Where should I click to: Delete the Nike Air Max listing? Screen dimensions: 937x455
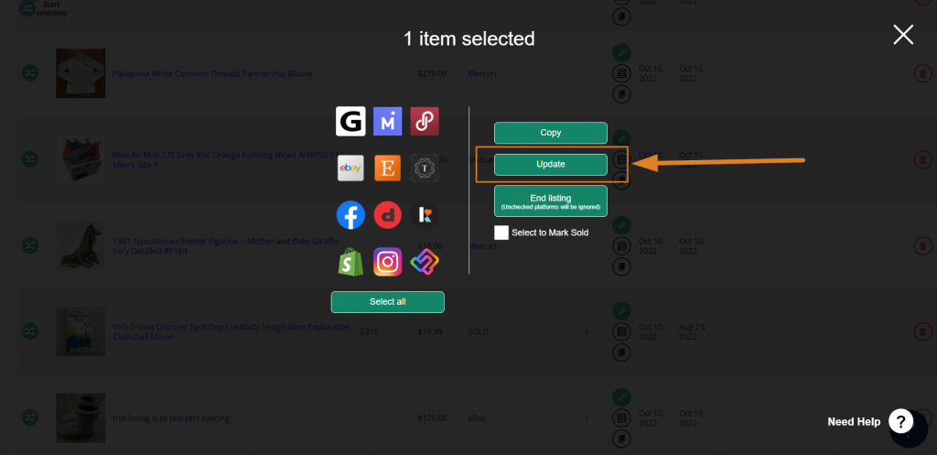click(x=922, y=159)
